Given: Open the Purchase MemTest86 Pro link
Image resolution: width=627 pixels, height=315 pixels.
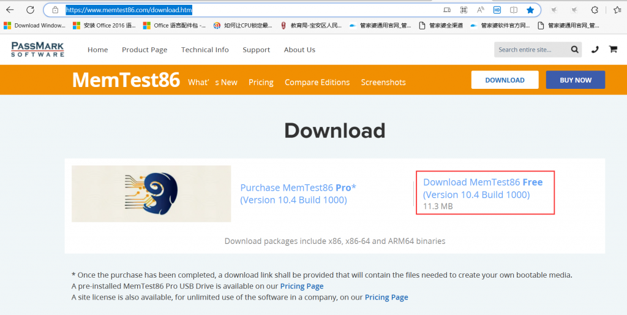Looking at the screenshot, I should coord(298,194).
